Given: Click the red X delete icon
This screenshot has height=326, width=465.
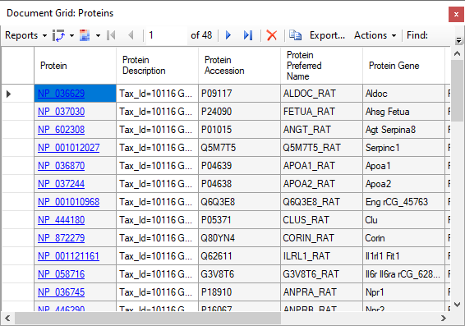Looking at the screenshot, I should click(272, 35).
